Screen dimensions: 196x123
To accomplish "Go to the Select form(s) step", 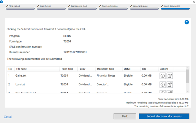I will [x=51, y=7].
